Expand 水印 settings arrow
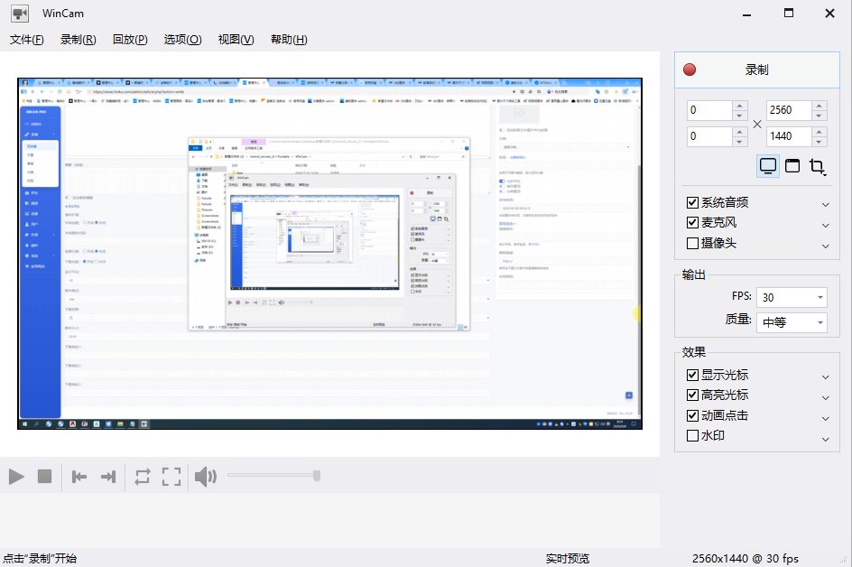This screenshot has height=567, width=852. click(825, 439)
